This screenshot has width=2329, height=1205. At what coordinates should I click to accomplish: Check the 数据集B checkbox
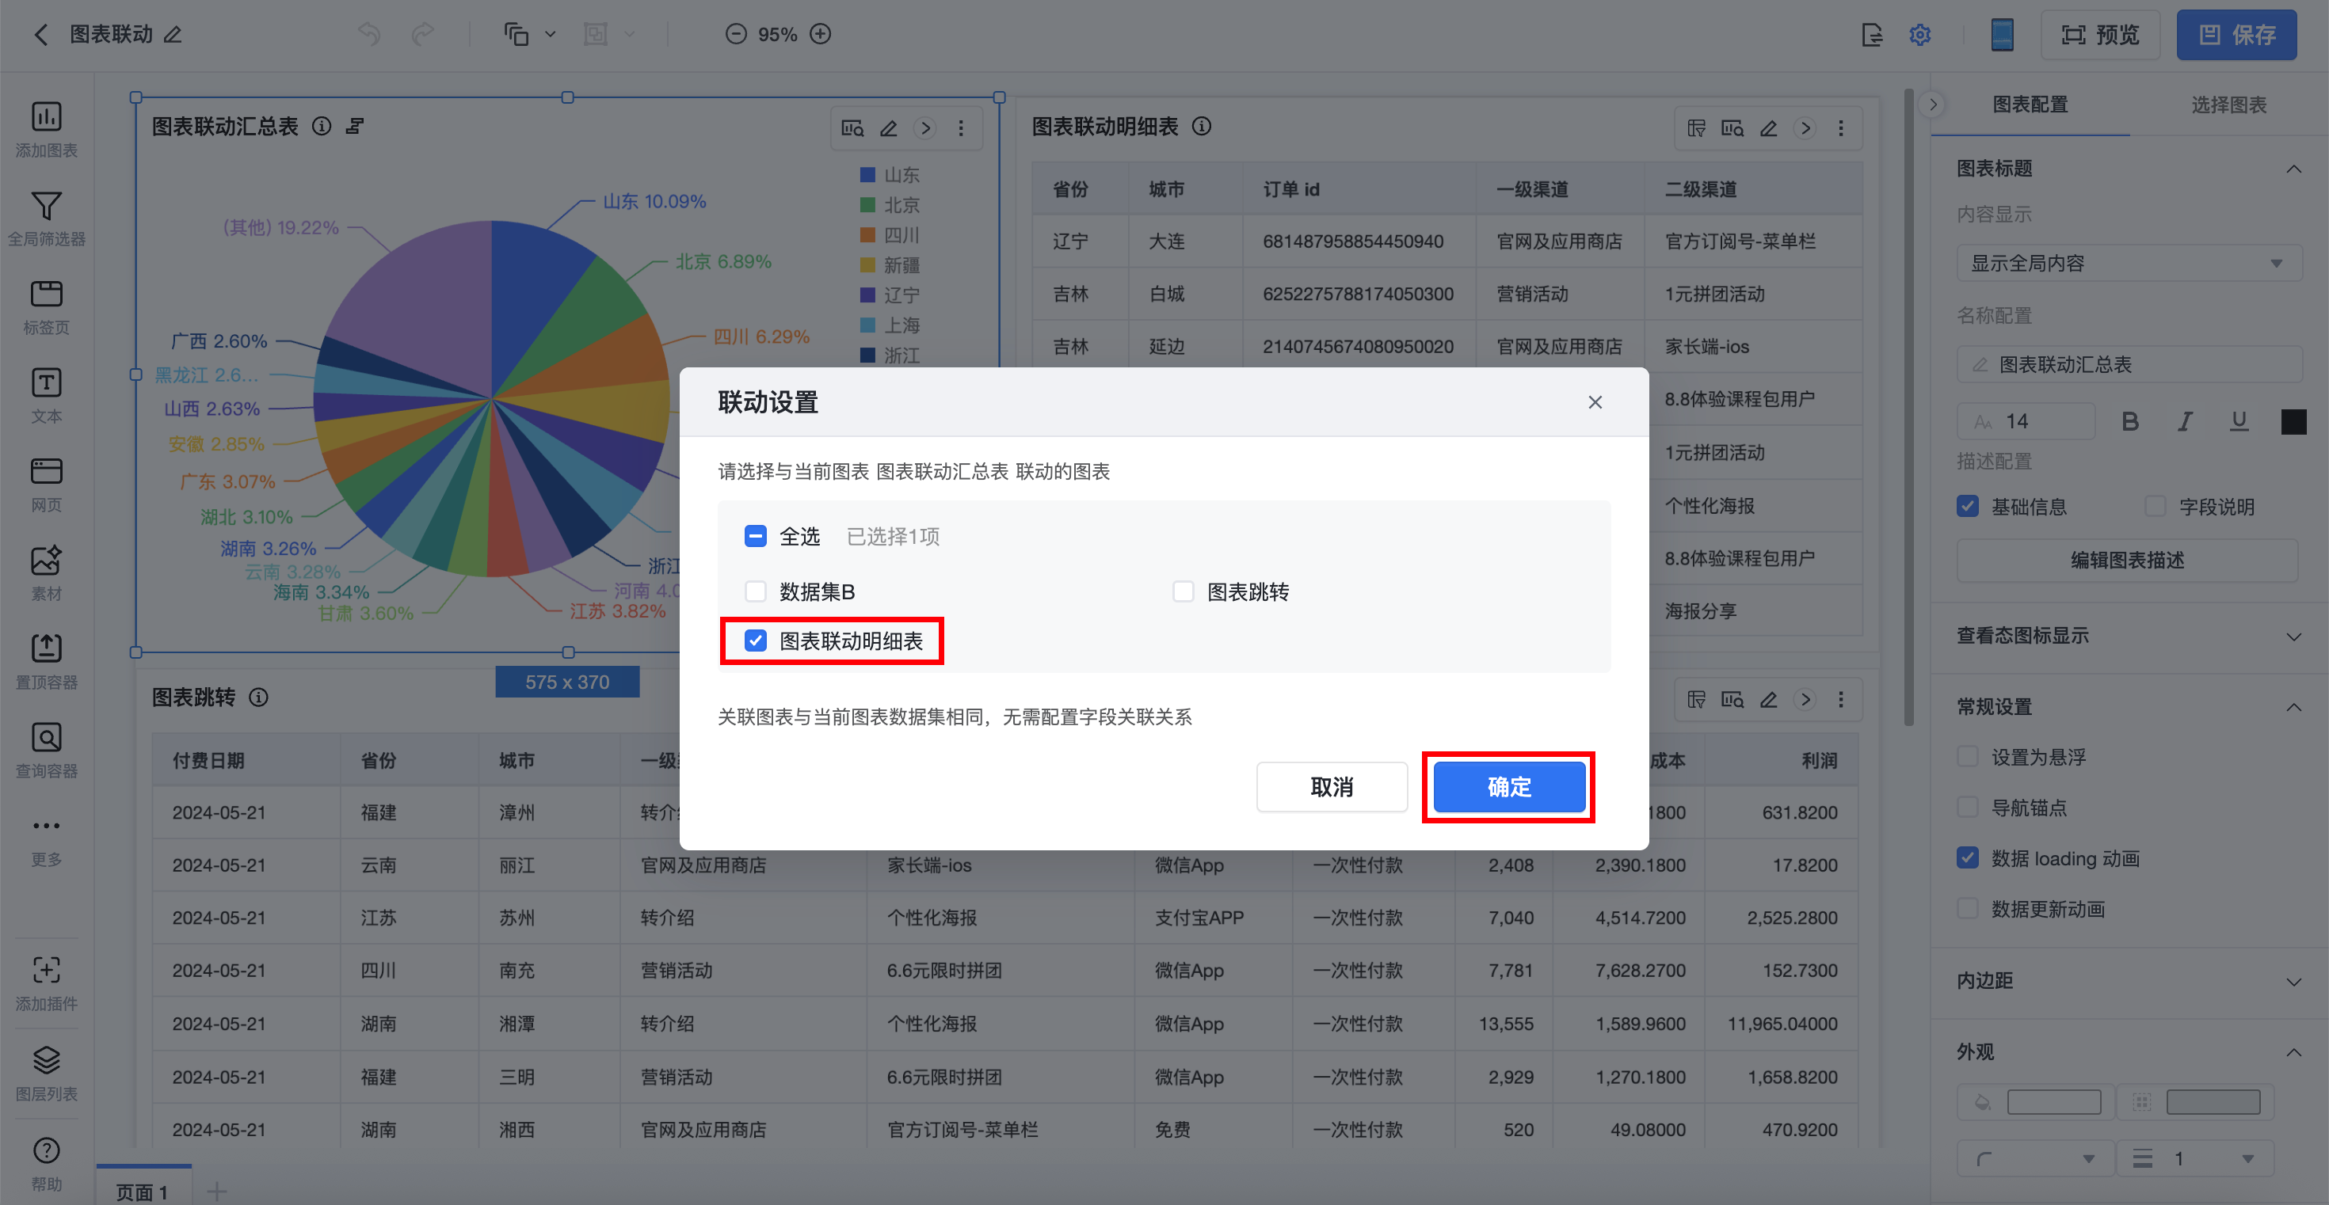[755, 591]
